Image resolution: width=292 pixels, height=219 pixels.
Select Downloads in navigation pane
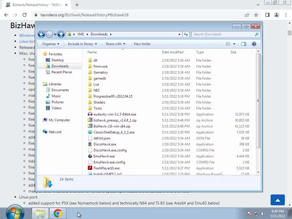[59, 66]
